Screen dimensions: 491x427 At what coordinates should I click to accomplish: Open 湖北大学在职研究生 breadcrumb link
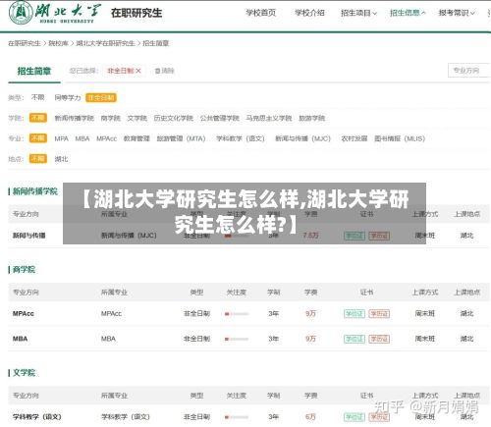[x=105, y=43]
